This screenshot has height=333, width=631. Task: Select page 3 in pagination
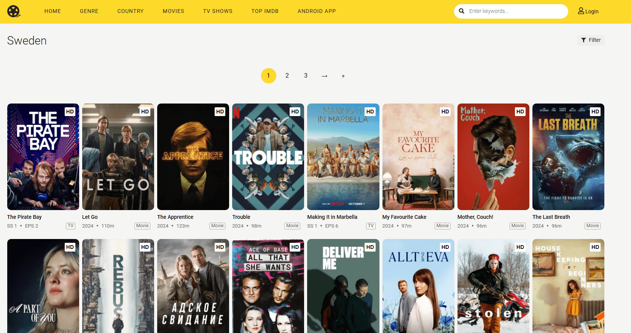(x=306, y=76)
